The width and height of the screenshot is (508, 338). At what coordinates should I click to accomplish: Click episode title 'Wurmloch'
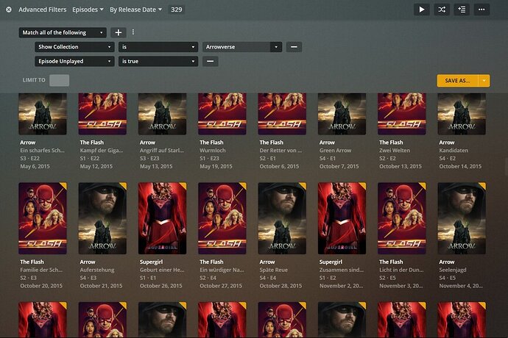(213, 151)
